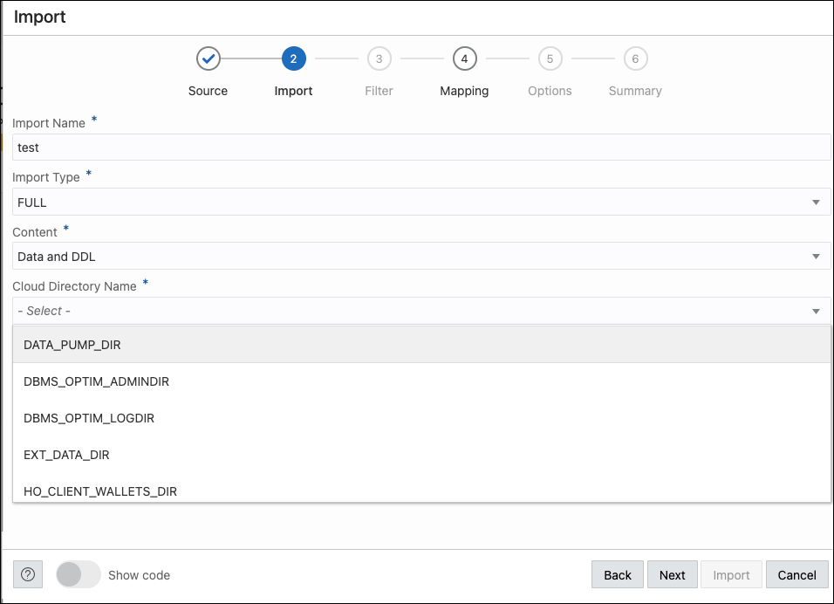Screen dimensions: 834x604
Task: Click the Back button
Action: tap(618, 574)
